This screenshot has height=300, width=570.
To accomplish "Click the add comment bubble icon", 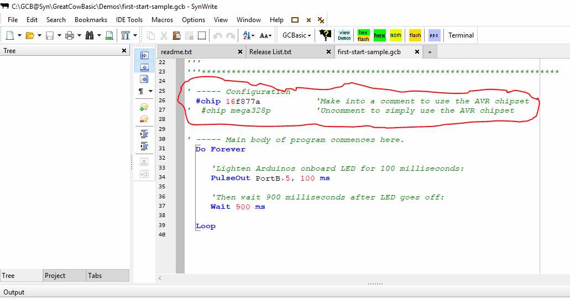I will point(144,107).
